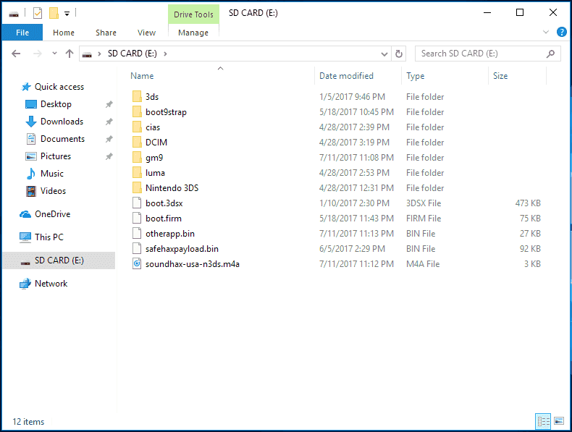Click the drive icon in the title bar
This screenshot has height=432, width=572.
tap(14, 14)
